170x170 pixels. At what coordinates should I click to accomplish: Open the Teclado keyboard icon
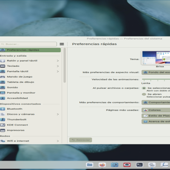pos(3,66)
